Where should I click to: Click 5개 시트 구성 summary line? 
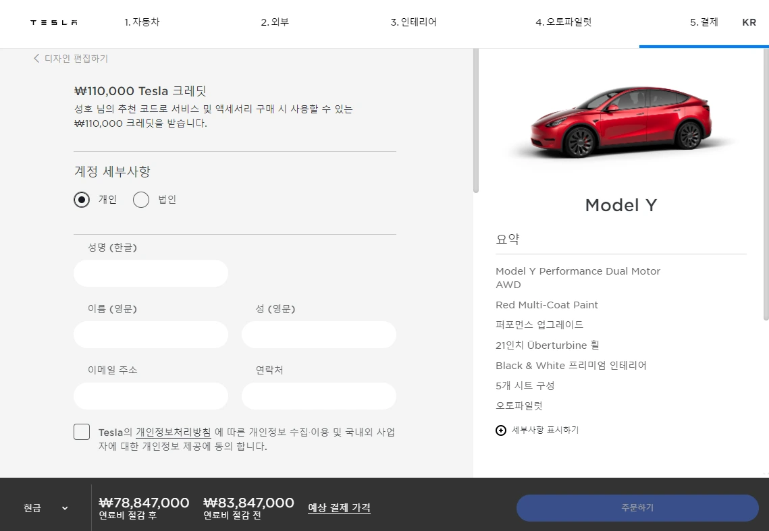click(525, 385)
